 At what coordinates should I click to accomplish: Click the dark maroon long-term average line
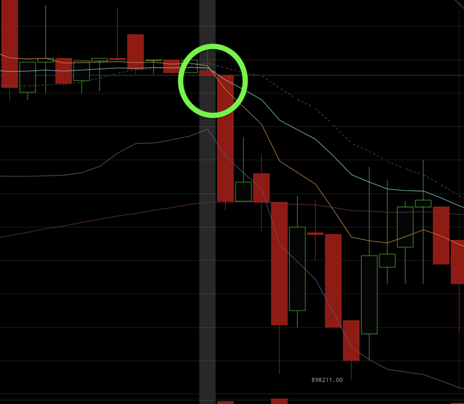pos(118,216)
